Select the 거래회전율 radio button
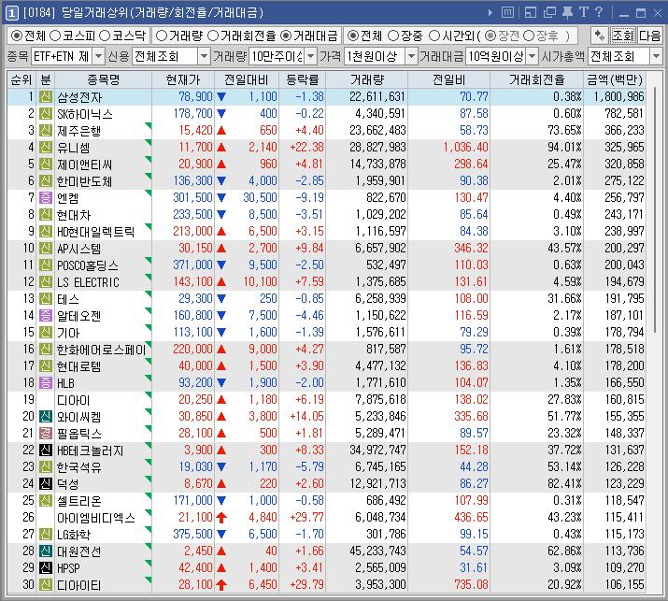Screen dimensions: 668x601 pyautogui.click(x=213, y=36)
